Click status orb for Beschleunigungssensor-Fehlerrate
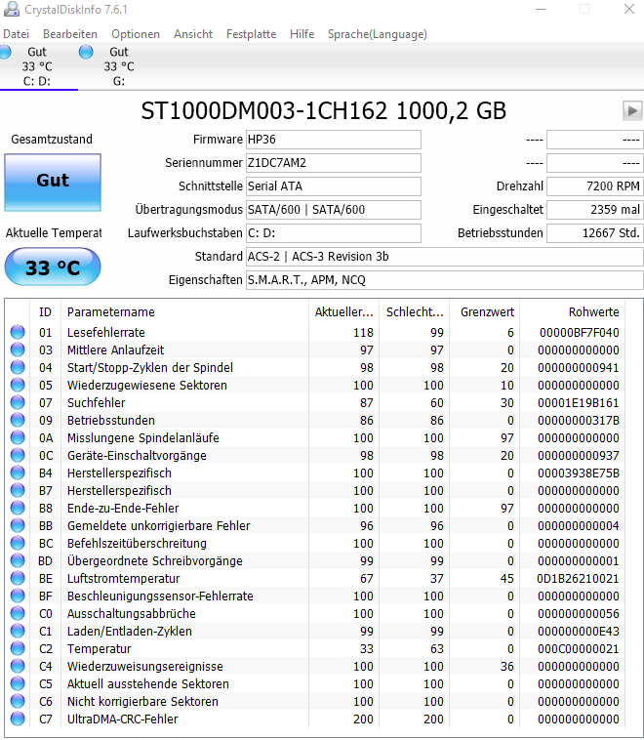 click(x=18, y=596)
